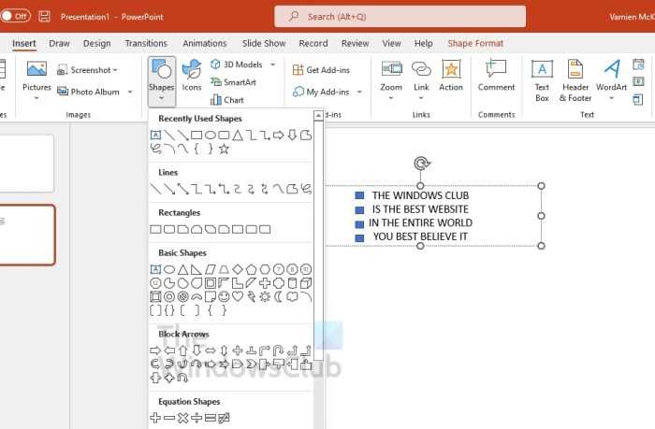Choose the Scribble tool at end of Lines
Screen dimensions: 655x429
(x=306, y=189)
